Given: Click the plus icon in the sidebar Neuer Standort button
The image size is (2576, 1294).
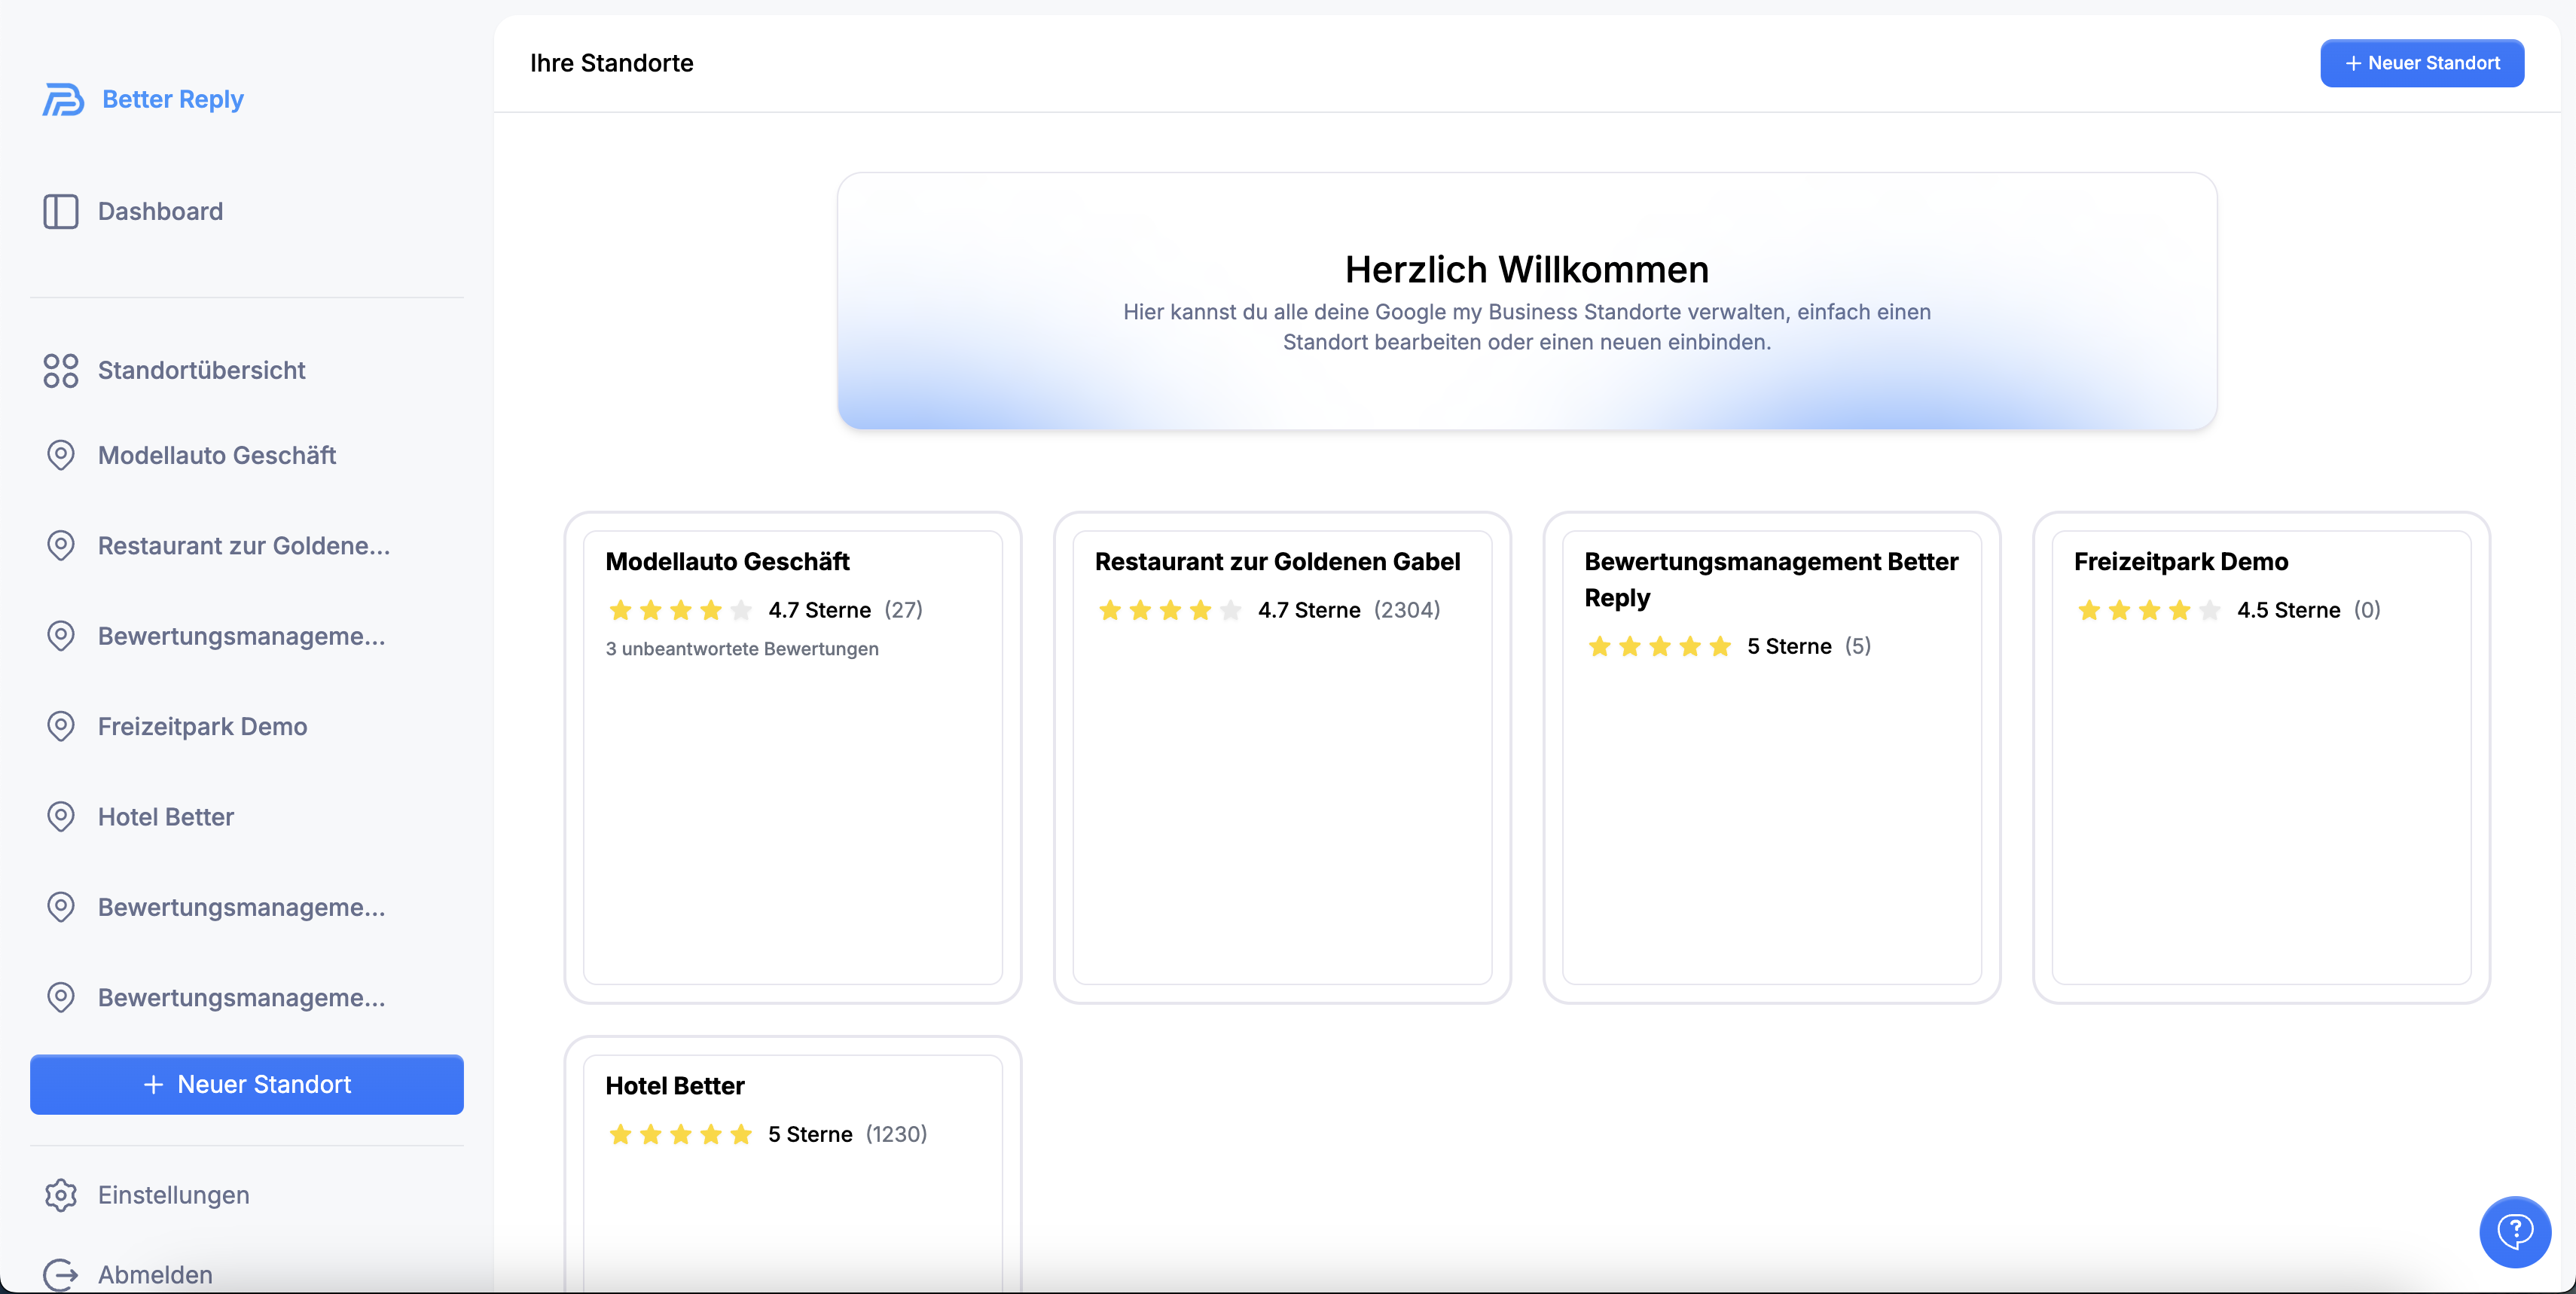Looking at the screenshot, I should 153,1085.
